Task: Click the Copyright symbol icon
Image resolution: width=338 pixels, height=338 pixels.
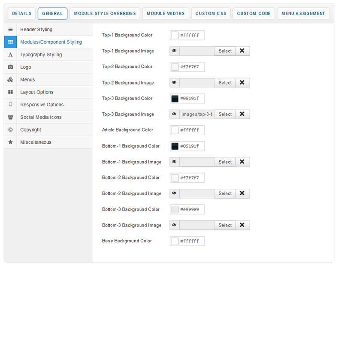Action: pyautogui.click(x=10, y=130)
